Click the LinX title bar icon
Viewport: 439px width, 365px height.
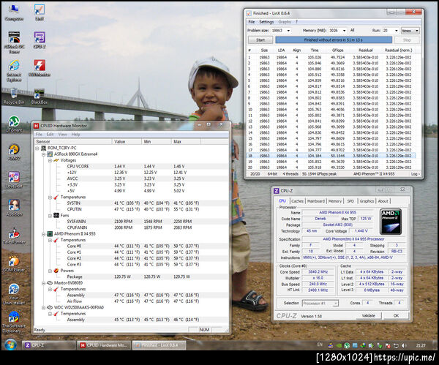click(249, 13)
